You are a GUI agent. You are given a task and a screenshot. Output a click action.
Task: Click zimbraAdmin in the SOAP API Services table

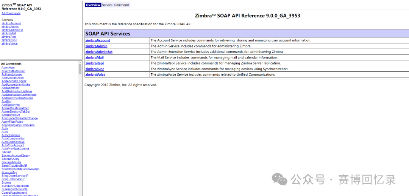tap(96, 46)
